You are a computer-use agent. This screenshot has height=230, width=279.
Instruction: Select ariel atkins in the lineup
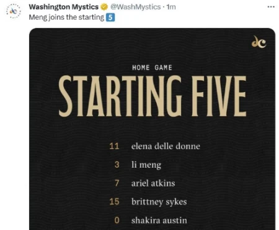coord(153,183)
